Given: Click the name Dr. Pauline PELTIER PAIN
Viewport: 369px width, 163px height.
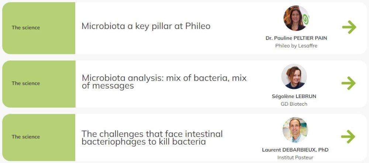Looking at the screenshot, I should click(296, 38).
